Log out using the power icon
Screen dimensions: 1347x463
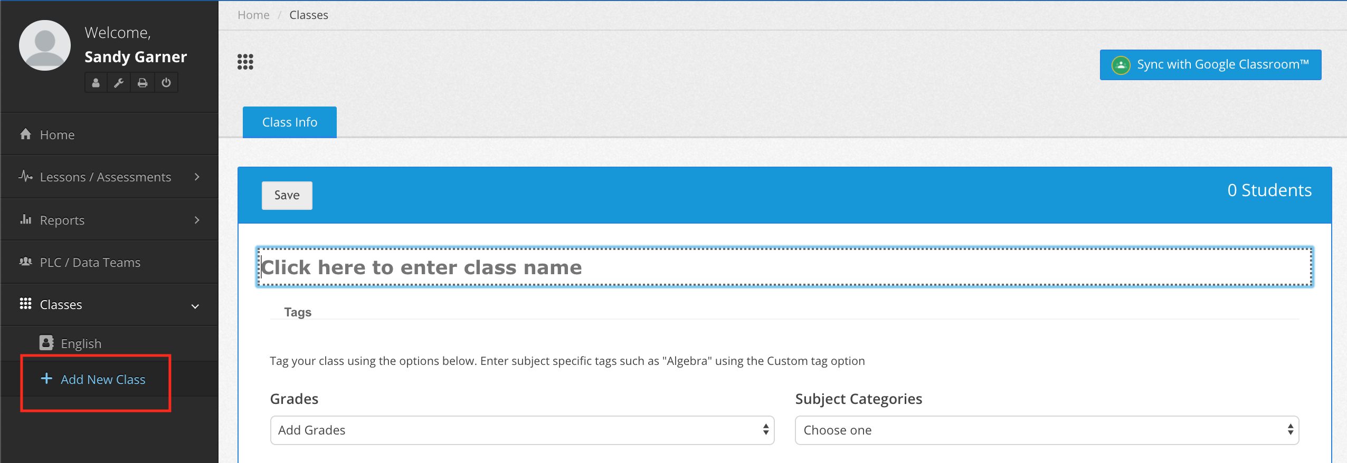pyautogui.click(x=166, y=82)
